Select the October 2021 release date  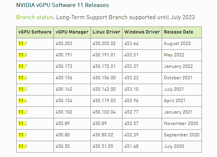tap(178, 78)
